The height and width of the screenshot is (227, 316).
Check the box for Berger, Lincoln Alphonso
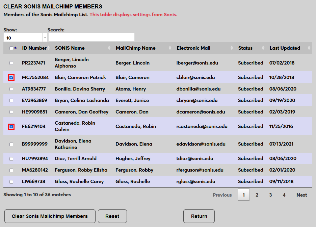click(11, 63)
